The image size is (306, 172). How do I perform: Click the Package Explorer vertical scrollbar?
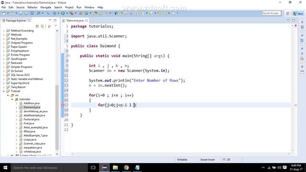(x=57, y=117)
